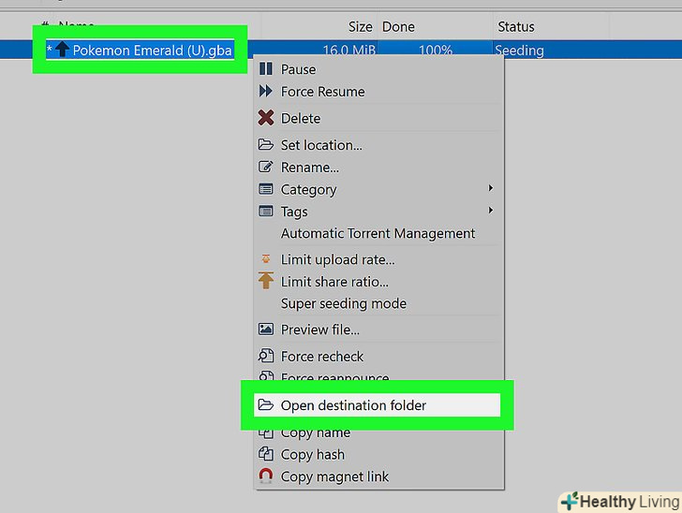Expand the Category submenu arrow
The image size is (682, 513).
491,188
